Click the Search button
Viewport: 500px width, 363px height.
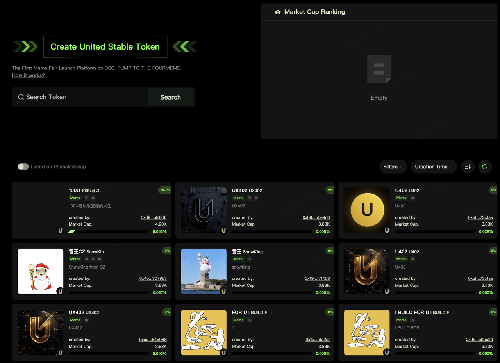[170, 97]
